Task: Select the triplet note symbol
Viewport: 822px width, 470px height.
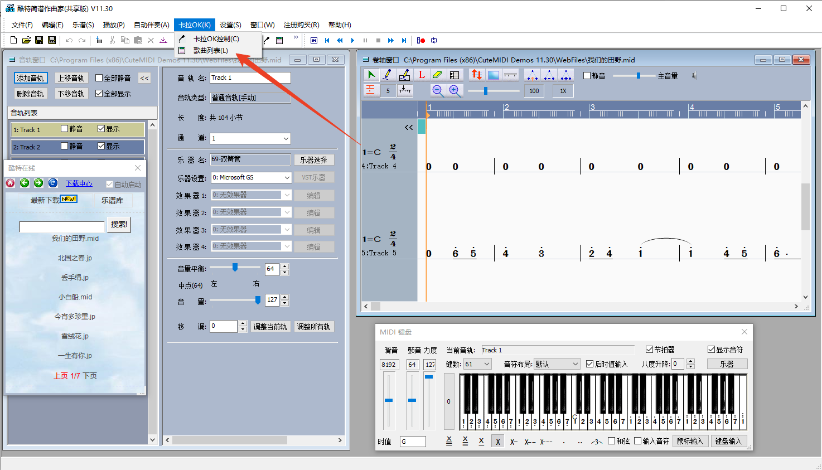Action: (597, 442)
